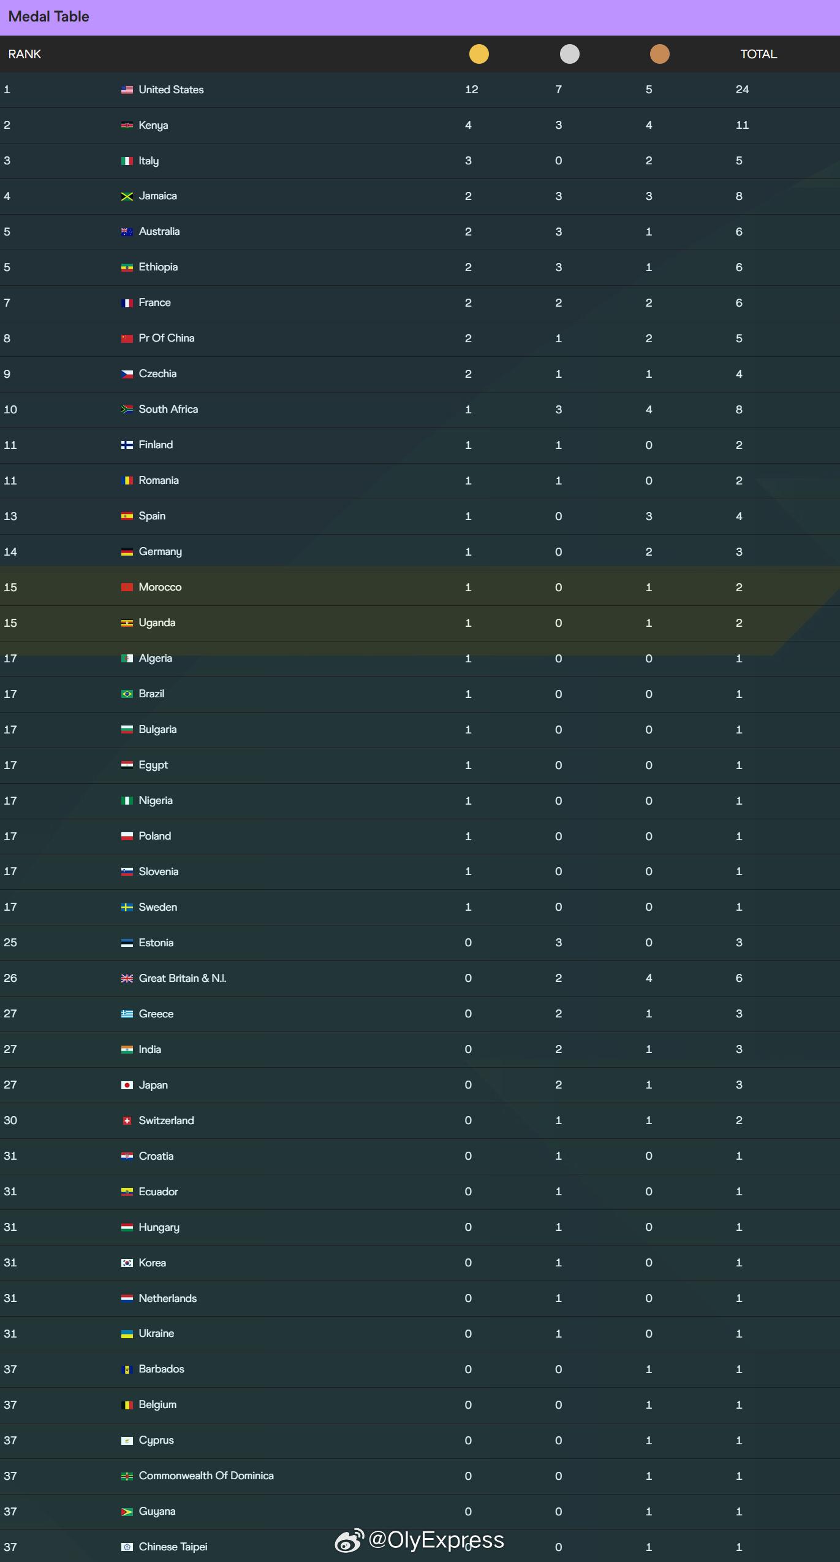Click the Ethiopia flag icon
This screenshot has width=840, height=1562.
click(127, 267)
